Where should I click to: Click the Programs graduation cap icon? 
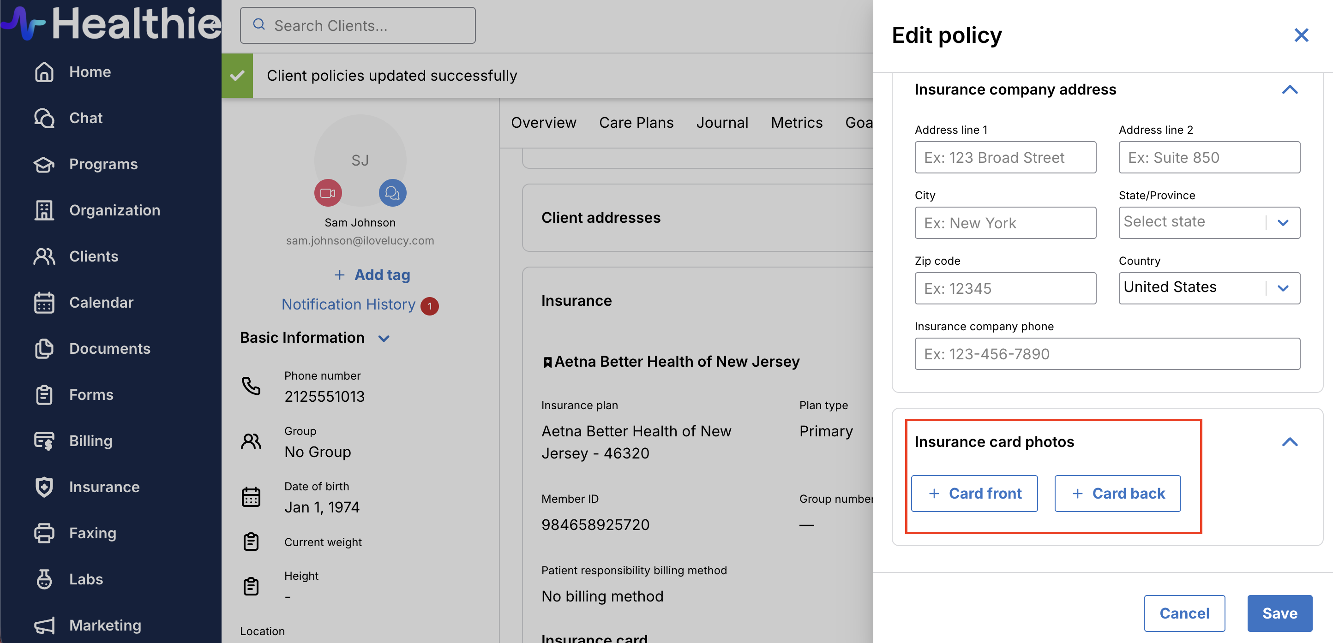(x=44, y=165)
